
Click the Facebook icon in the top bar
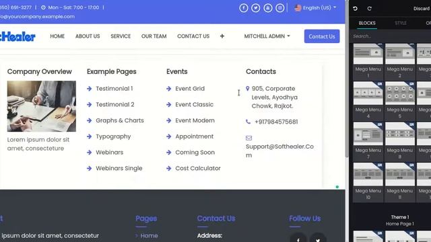click(244, 8)
